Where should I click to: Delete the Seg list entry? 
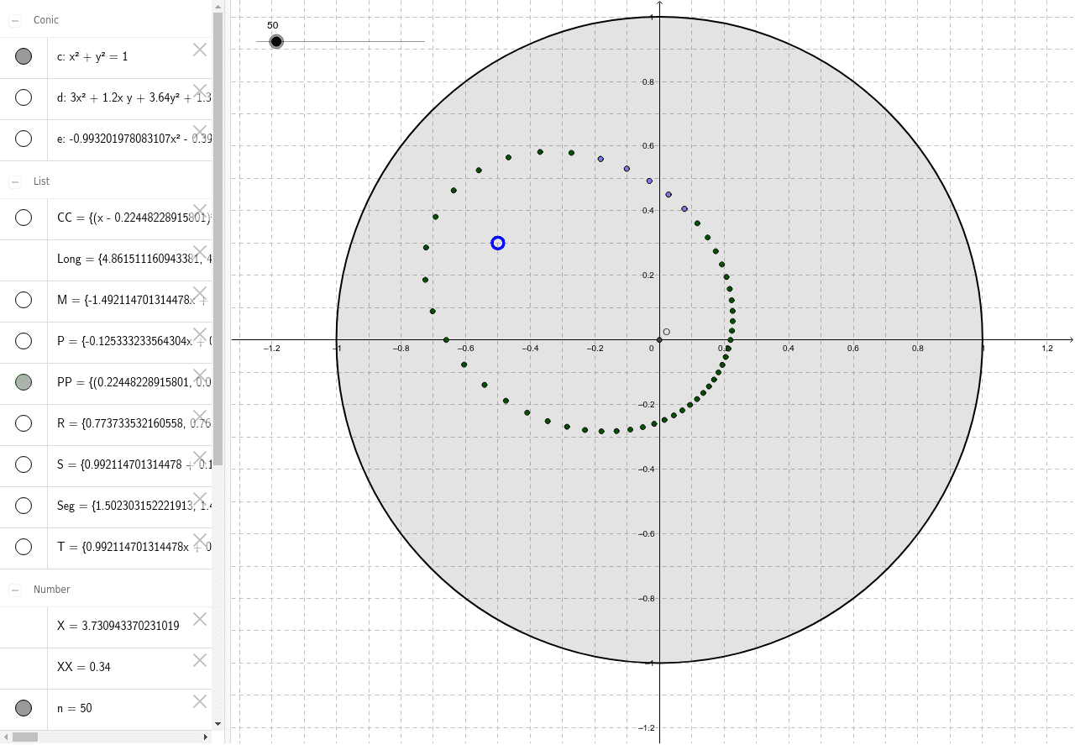[x=200, y=499]
